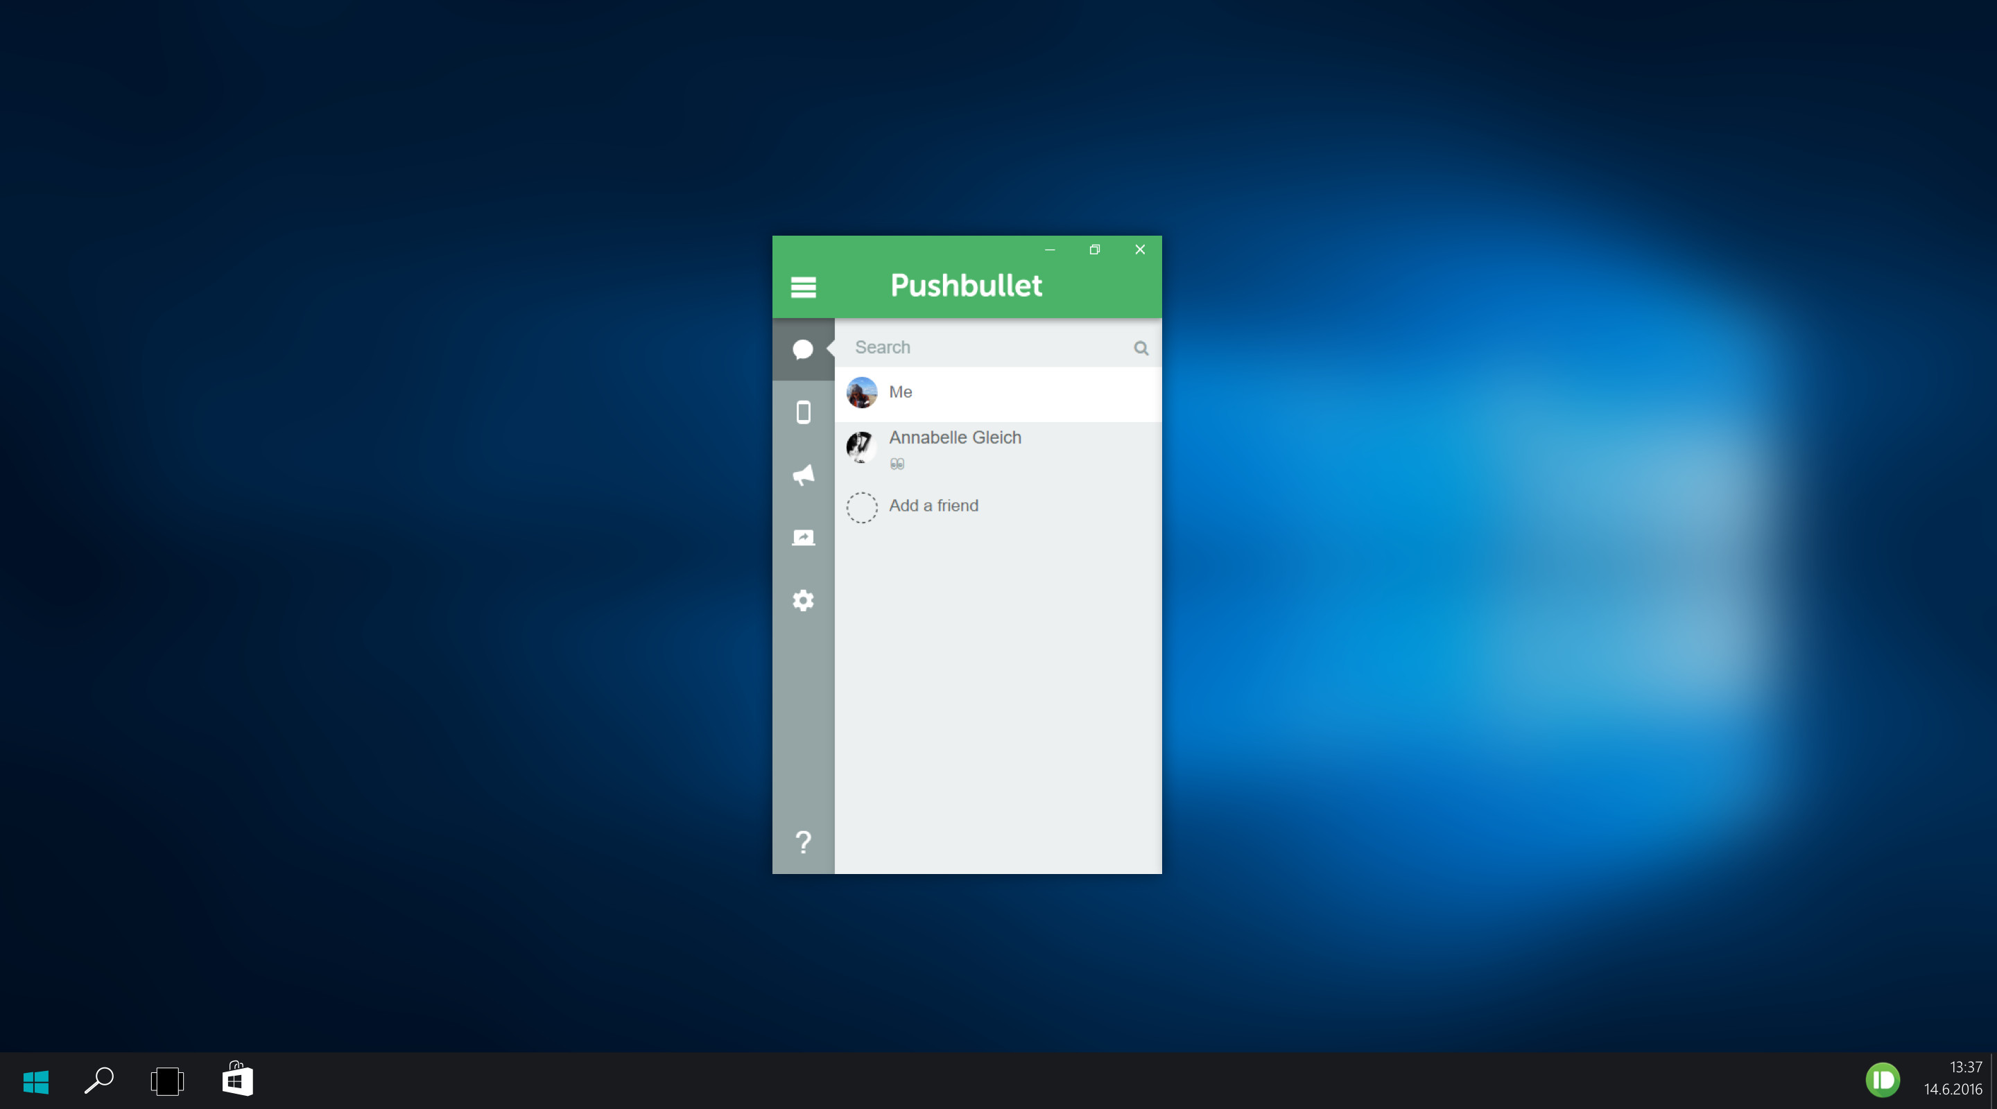Open Settings gear in Pushbullet sidebar

point(803,600)
